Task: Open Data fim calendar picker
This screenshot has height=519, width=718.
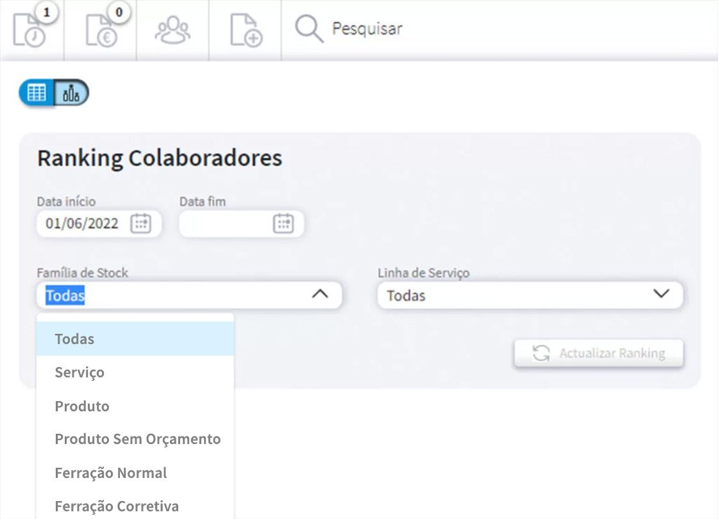Action: pyautogui.click(x=283, y=224)
